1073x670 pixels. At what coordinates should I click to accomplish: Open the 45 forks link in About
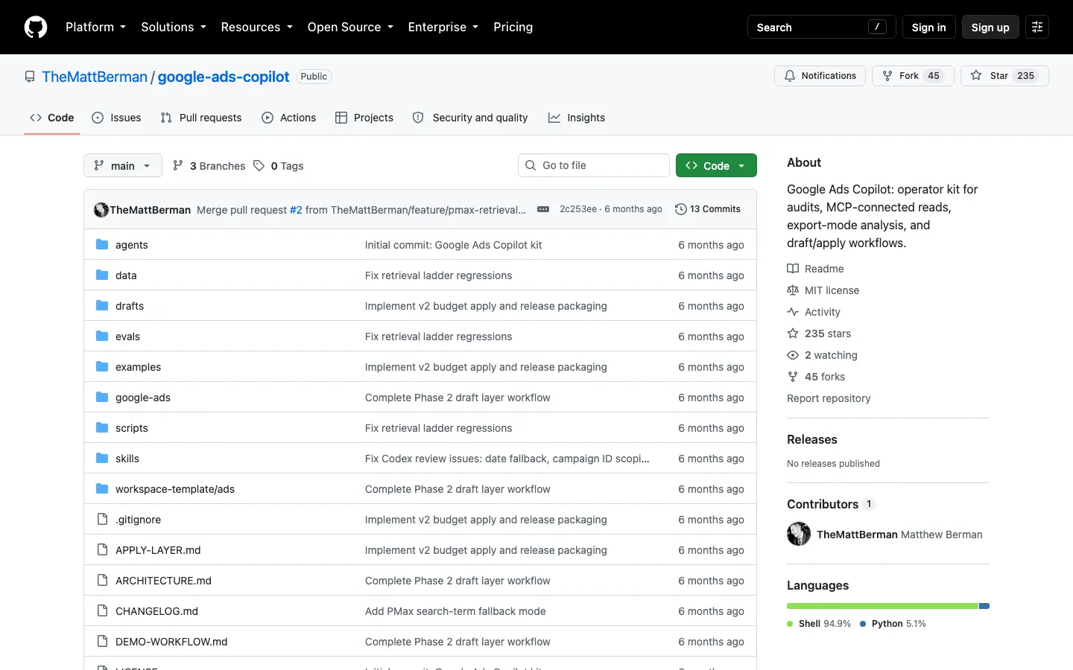tap(816, 377)
